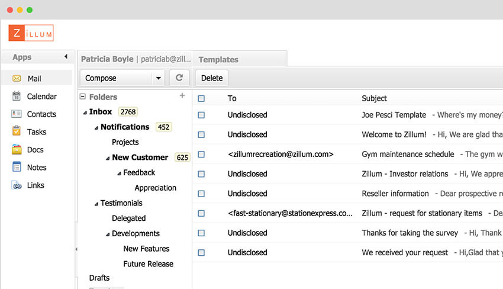Viewport: 503px width, 289px height.
Task: Open the Testimonials folder
Action: 121,203
